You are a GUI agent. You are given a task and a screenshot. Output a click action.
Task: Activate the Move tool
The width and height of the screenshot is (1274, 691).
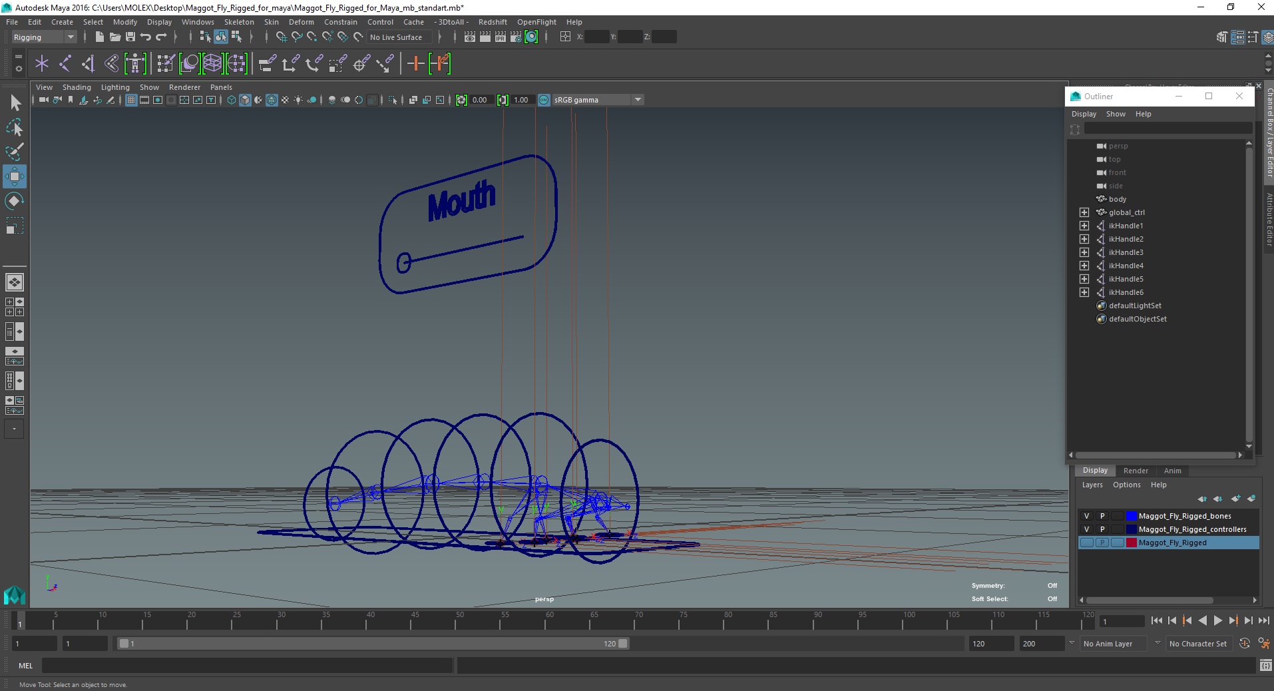[x=15, y=176]
